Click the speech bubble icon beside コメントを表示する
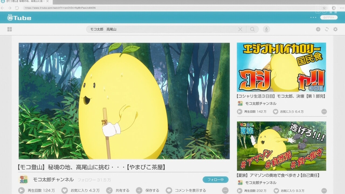Image resolution: width=345 pixels, height=194 pixels. click(x=169, y=191)
